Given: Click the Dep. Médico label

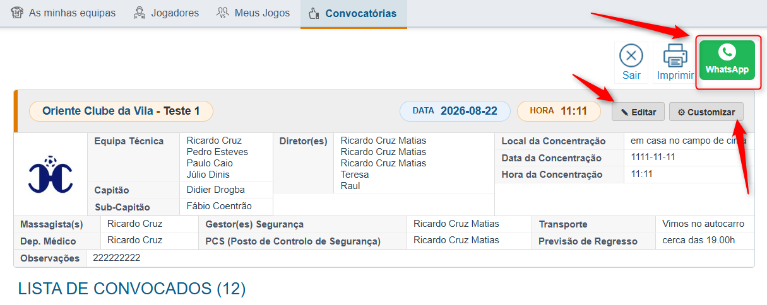Looking at the screenshot, I should pos(48,241).
